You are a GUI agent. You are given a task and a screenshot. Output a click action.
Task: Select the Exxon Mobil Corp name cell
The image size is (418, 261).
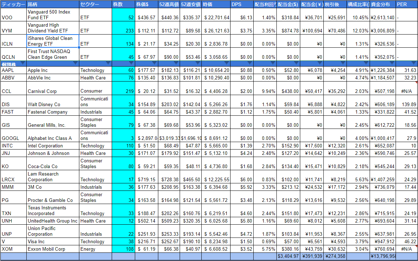pos(53,249)
